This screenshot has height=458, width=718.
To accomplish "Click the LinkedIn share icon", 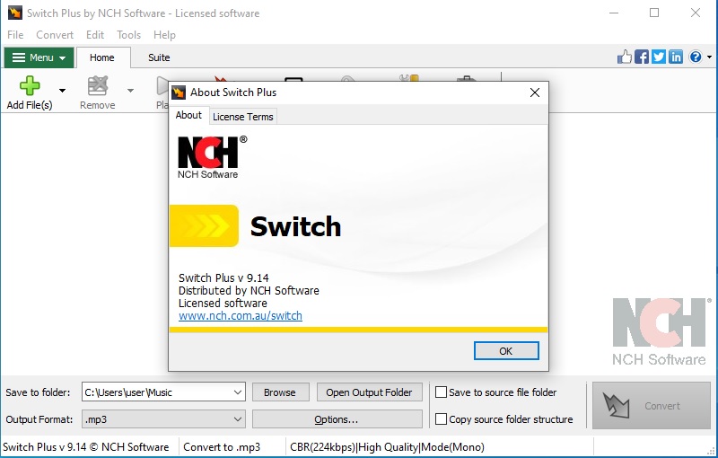I will 676,57.
